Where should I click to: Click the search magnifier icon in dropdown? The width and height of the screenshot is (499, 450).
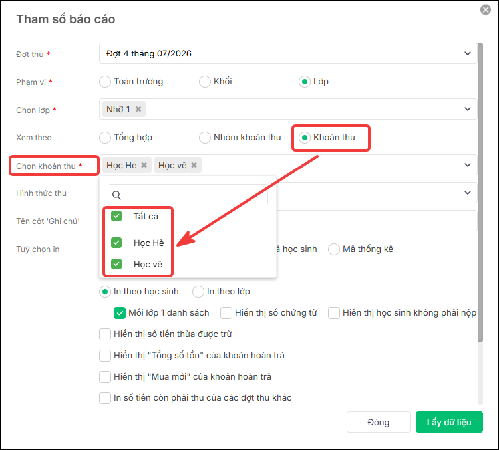(117, 195)
